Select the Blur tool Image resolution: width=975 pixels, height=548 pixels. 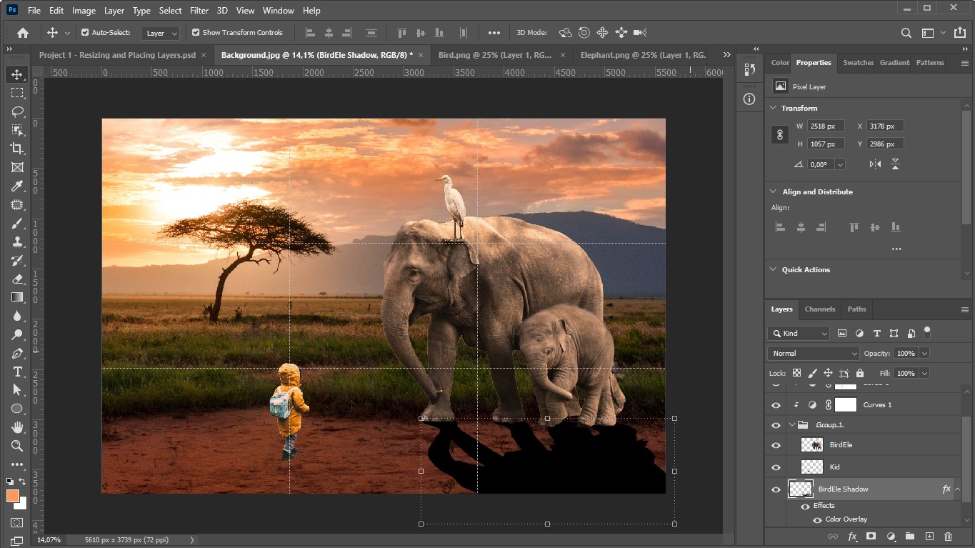pyautogui.click(x=17, y=316)
